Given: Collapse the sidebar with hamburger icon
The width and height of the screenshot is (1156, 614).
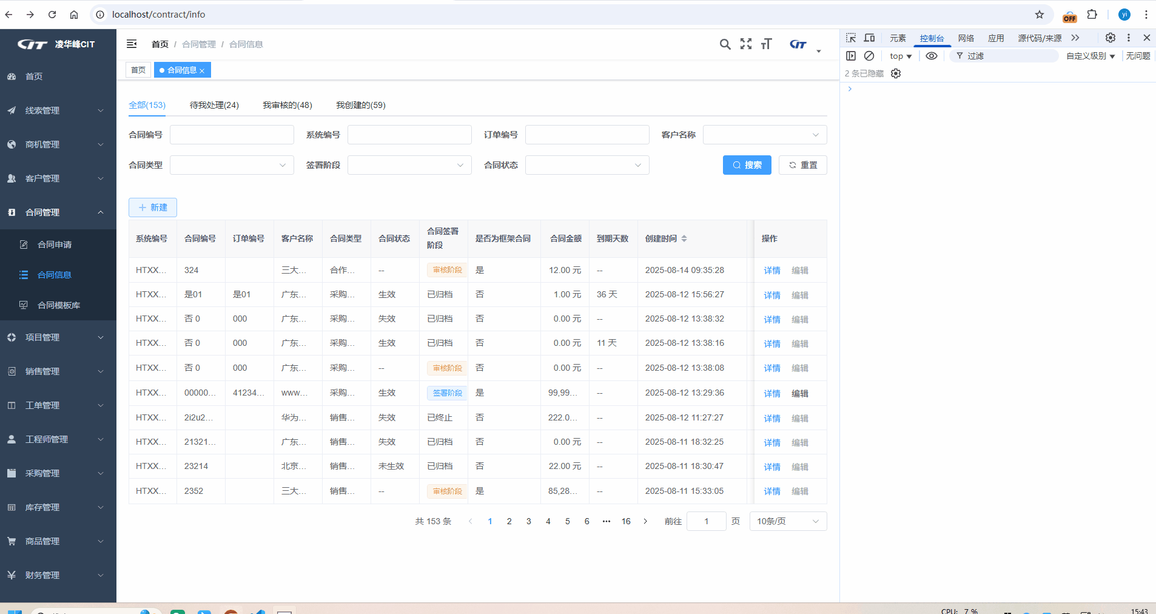Looking at the screenshot, I should (x=132, y=44).
